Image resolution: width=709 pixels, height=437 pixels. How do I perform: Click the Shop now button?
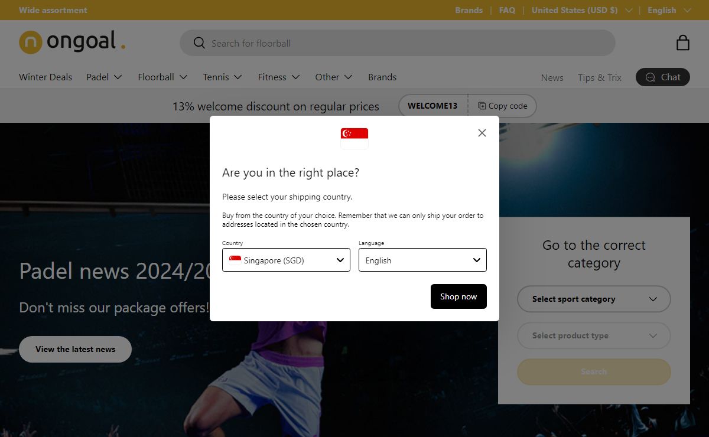[x=458, y=296]
